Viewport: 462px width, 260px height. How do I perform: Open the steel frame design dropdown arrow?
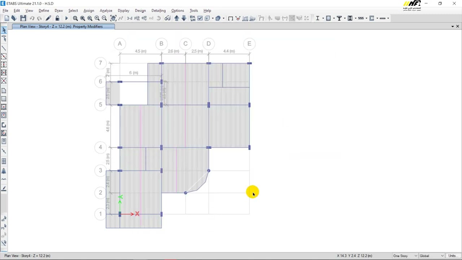(x=323, y=18)
